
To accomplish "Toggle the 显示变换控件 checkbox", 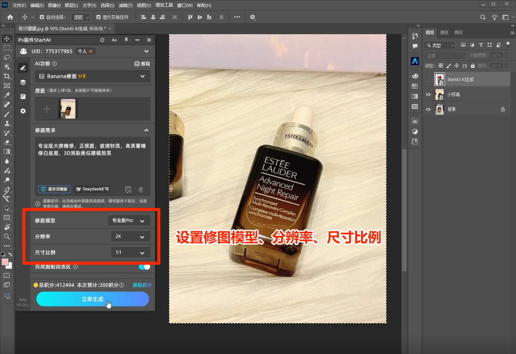I will (98, 17).
